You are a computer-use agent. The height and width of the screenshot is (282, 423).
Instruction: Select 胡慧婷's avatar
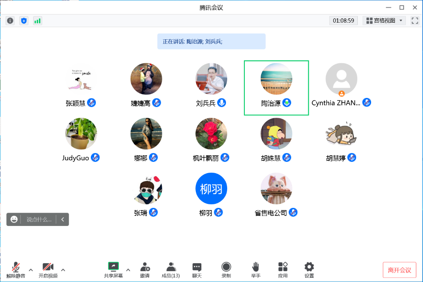pos(341,133)
